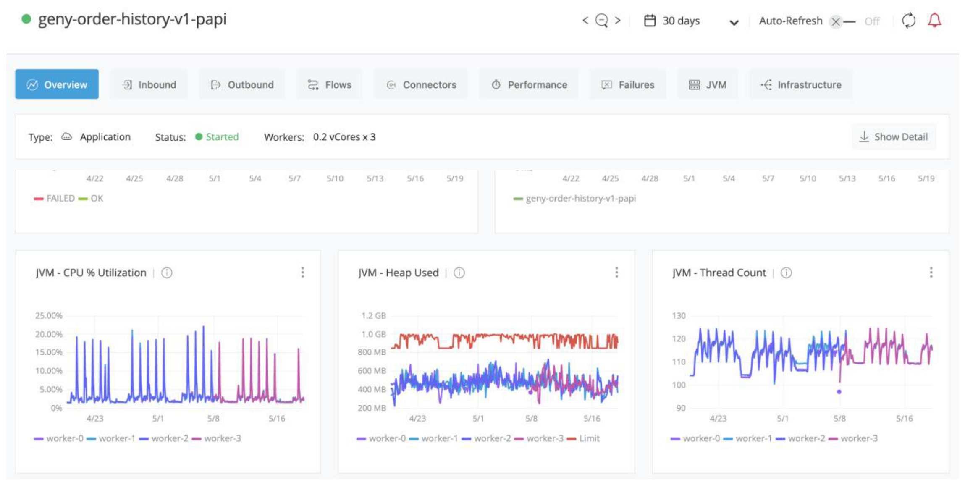Toggle worker-1 in Heap Used legend
Image resolution: width=965 pixels, height=485 pixels.
tap(433, 438)
